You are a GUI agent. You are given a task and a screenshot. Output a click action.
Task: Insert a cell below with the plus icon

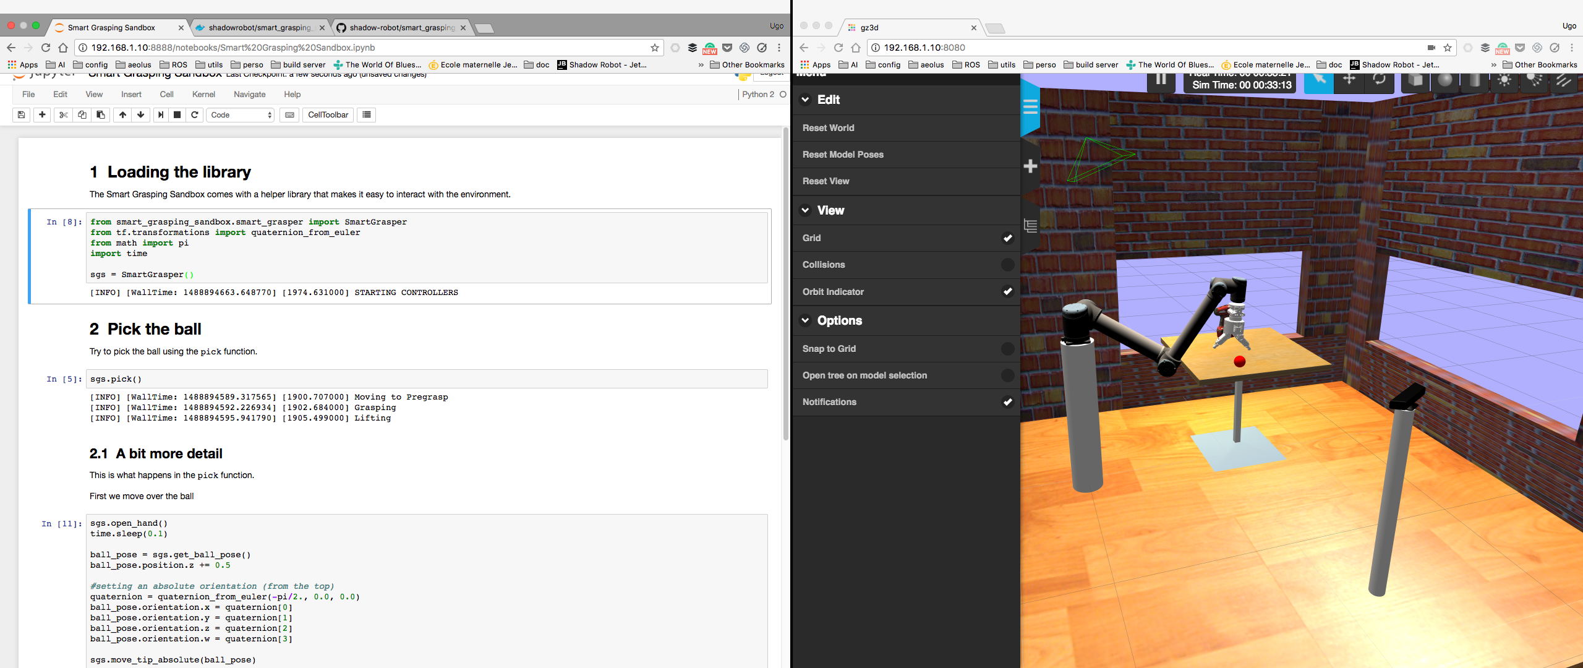42,115
